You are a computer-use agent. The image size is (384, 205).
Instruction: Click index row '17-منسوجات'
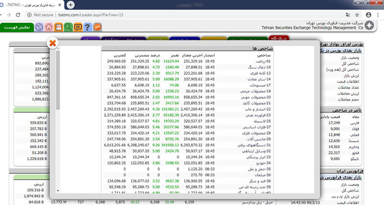[x=187, y=85]
